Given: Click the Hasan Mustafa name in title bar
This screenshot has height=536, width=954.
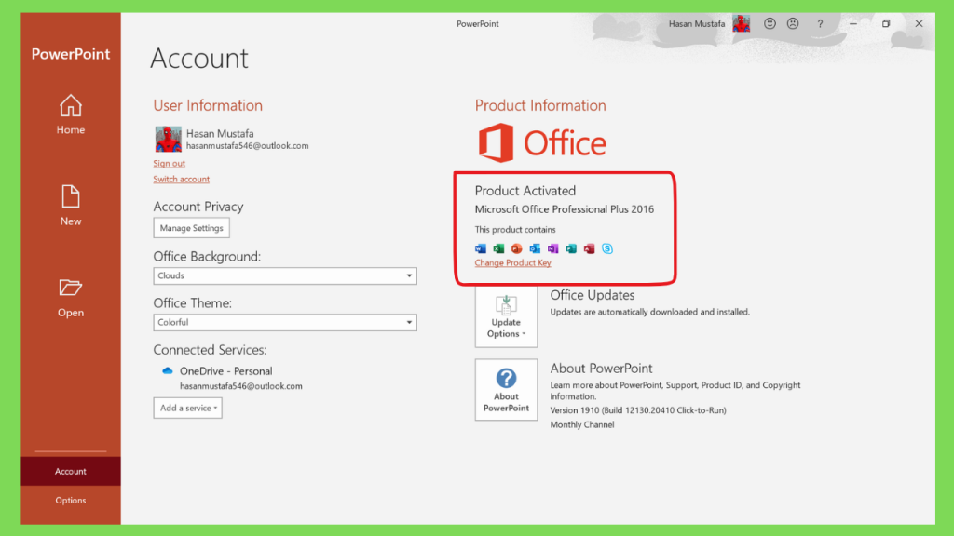Looking at the screenshot, I should pos(697,23).
